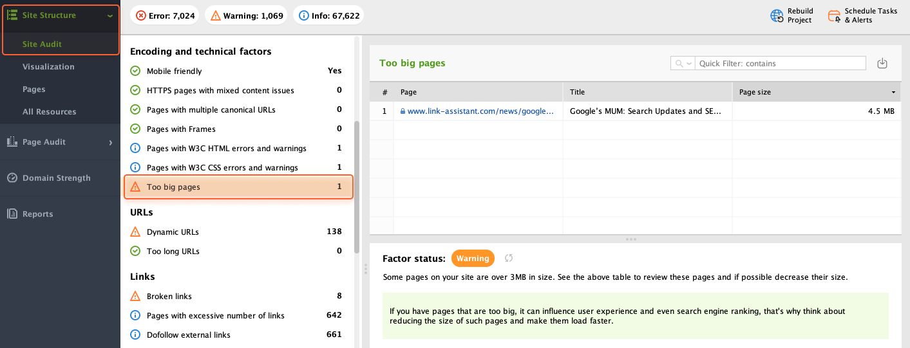Click the audit factors list scrollbar
Screen dimensions: 910x348
(357, 187)
